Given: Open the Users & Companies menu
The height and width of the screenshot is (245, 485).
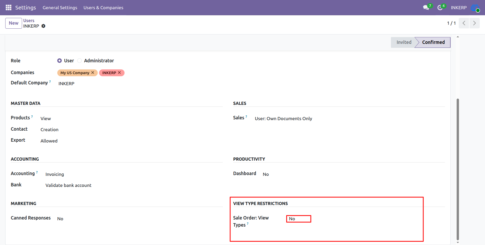Looking at the screenshot, I should coord(103,8).
